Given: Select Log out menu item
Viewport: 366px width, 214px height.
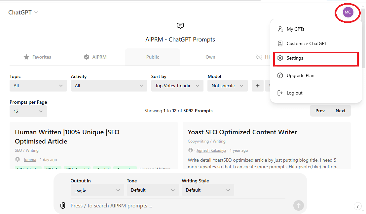Looking at the screenshot, I should (316, 93).
